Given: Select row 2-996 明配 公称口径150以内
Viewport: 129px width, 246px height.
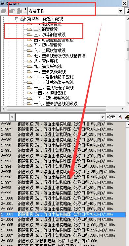Looking at the screenshot, I should pos(63,177).
